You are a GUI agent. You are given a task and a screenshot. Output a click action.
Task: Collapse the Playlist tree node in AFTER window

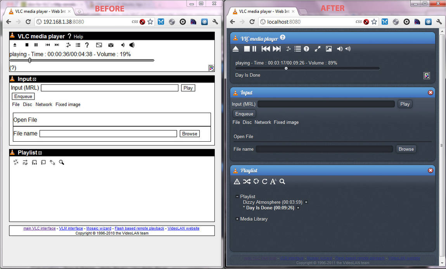click(x=237, y=196)
